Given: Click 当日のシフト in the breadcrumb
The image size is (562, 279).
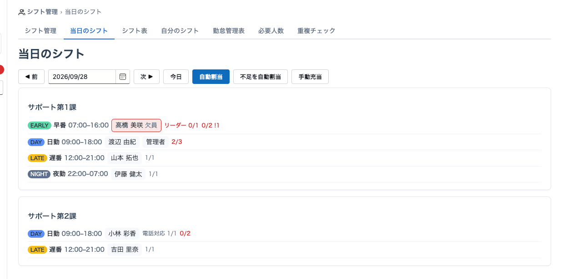Looking at the screenshot, I should (83, 12).
